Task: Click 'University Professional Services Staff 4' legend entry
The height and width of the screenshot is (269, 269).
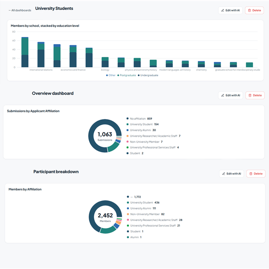Action: (x=153, y=147)
